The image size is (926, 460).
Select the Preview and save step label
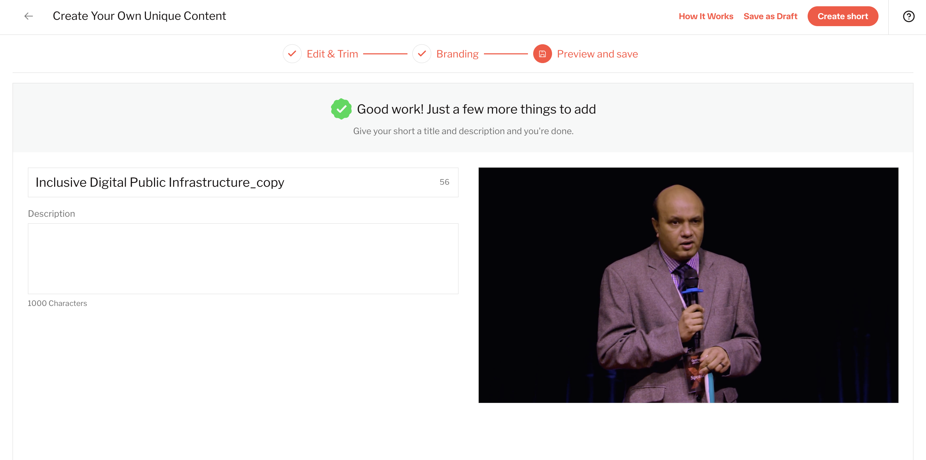[597, 54]
